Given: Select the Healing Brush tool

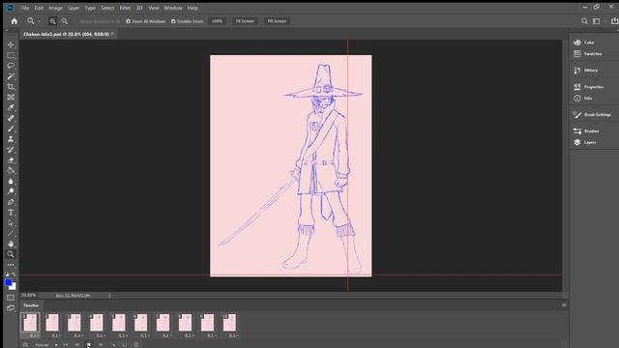Looking at the screenshot, I should (11, 118).
